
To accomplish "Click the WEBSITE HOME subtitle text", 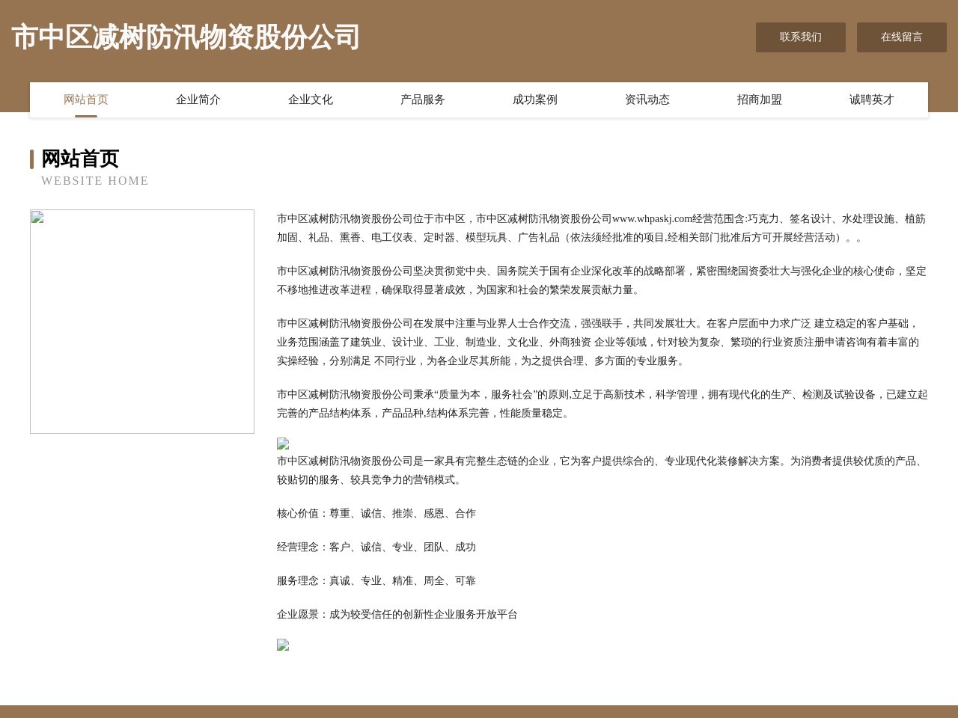I will 95,180.
